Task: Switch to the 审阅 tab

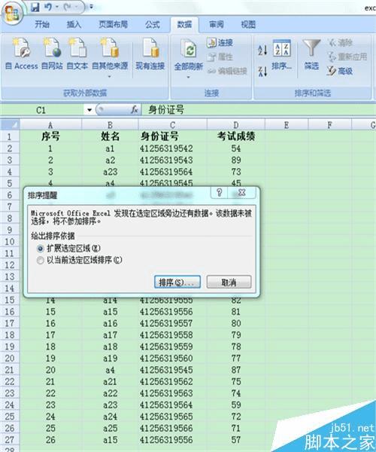Action: (216, 25)
